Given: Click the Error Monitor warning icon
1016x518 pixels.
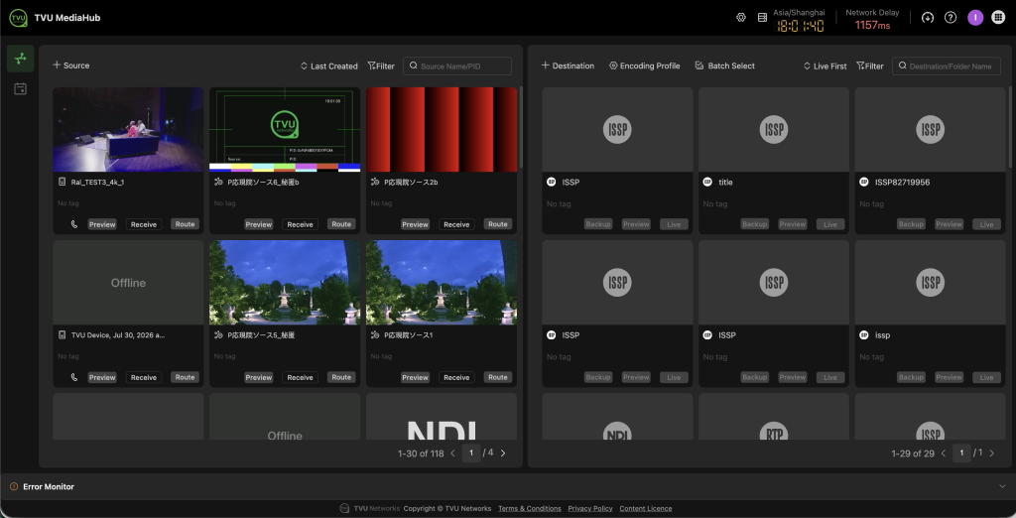Looking at the screenshot, I should tap(14, 486).
